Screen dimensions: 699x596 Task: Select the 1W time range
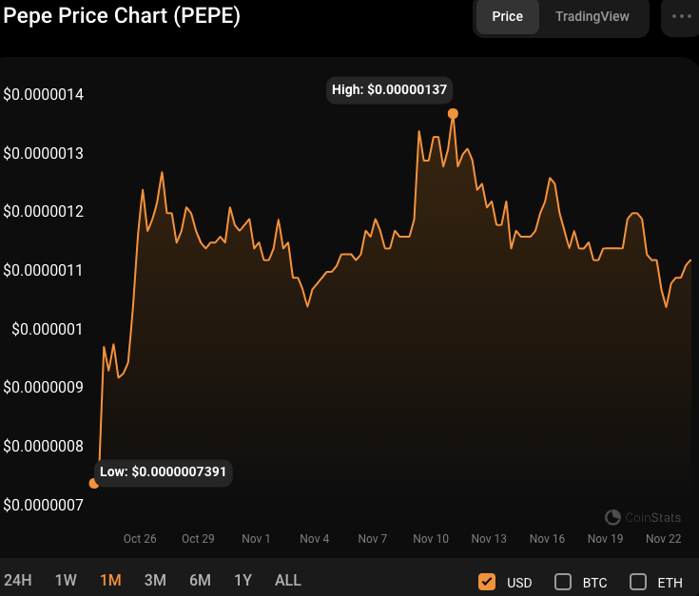coord(66,580)
